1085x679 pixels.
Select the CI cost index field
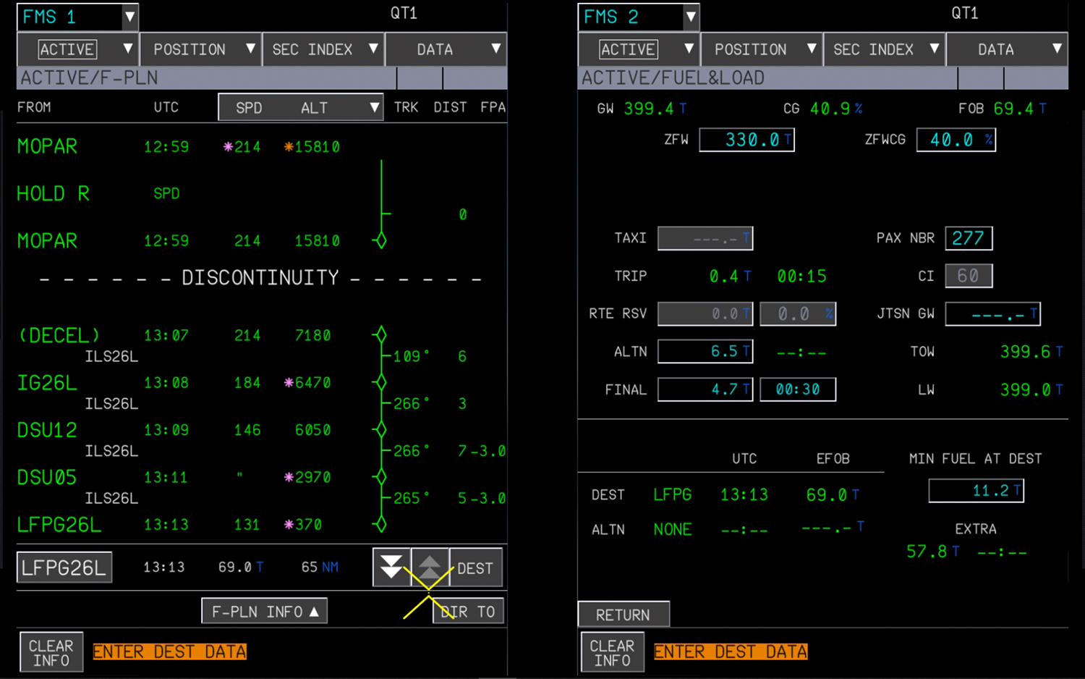pyautogui.click(x=969, y=276)
